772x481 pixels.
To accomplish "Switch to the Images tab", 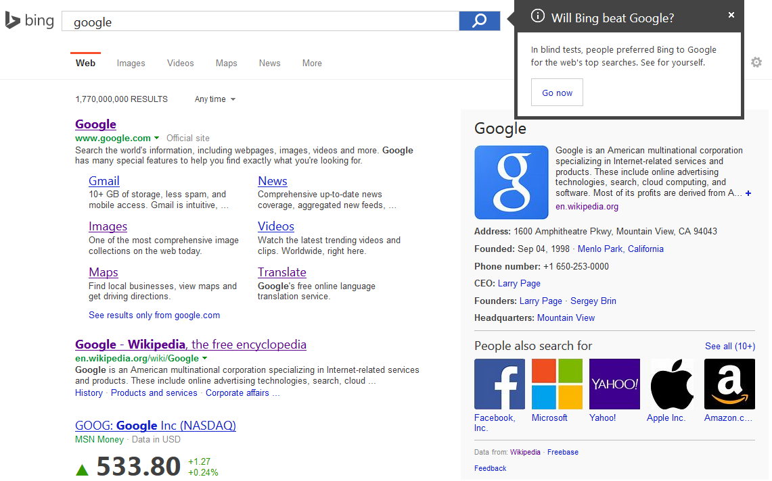I will coord(131,64).
